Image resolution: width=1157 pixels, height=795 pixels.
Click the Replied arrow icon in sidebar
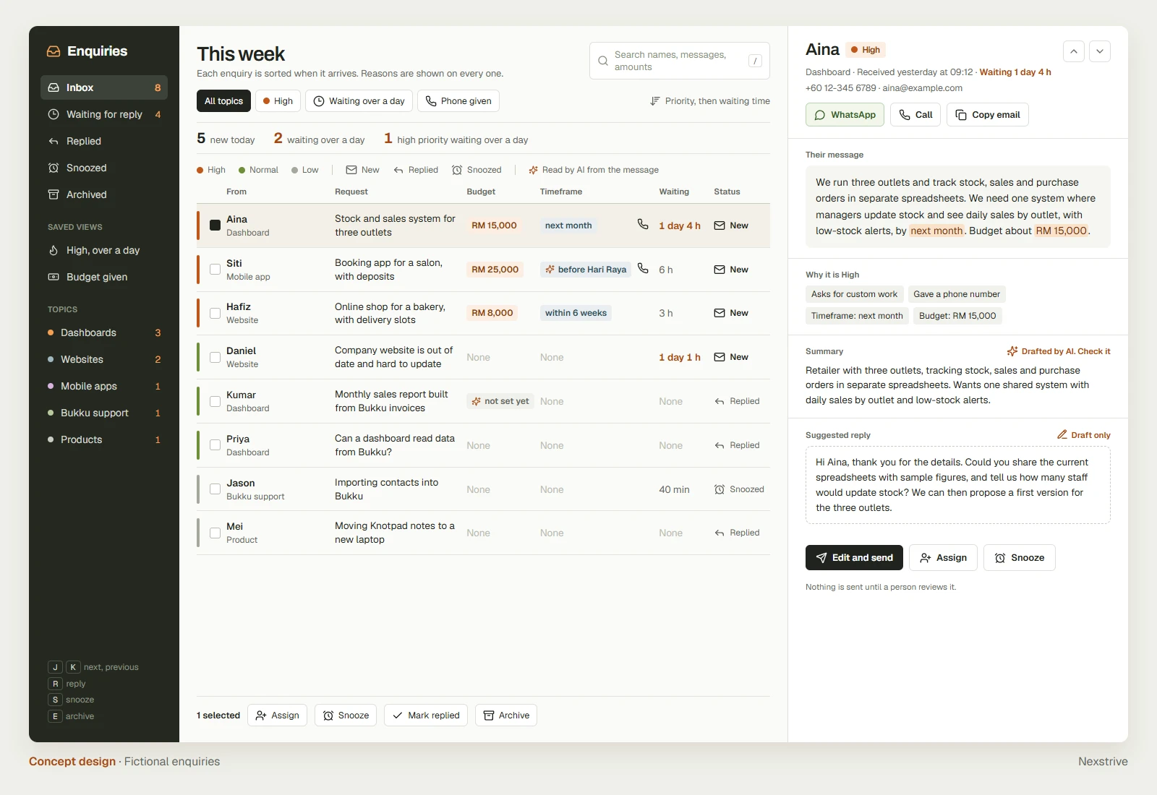tap(54, 141)
